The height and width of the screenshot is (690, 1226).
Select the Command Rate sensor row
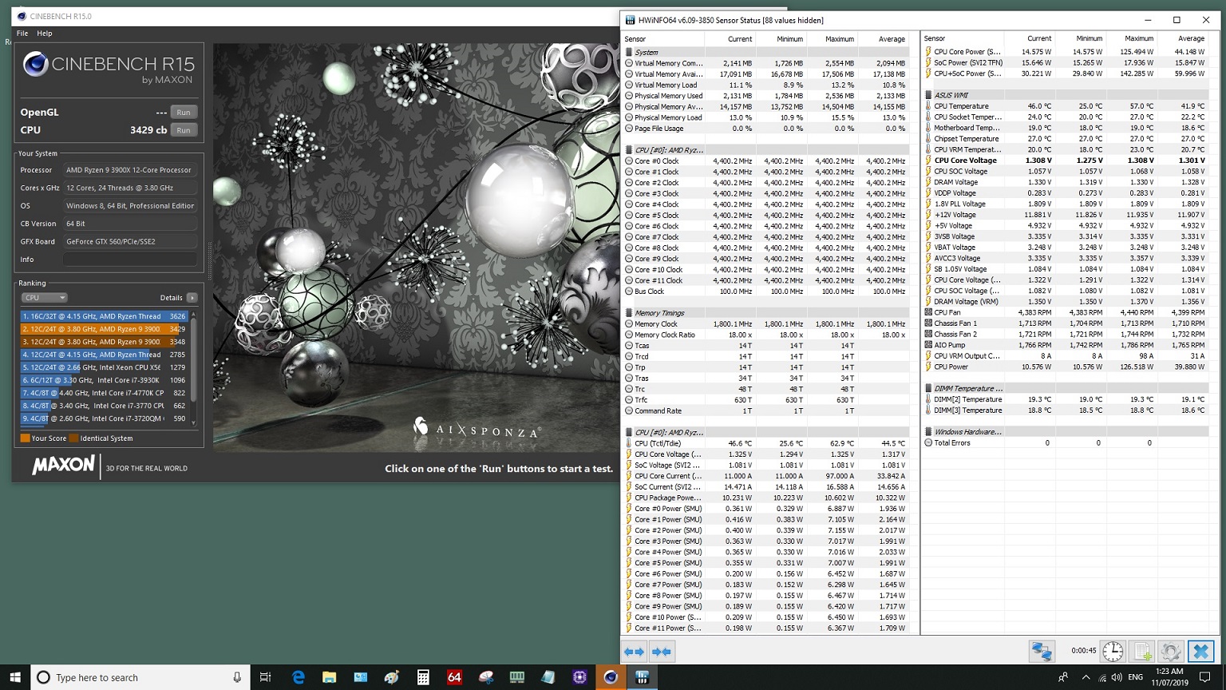(x=767, y=411)
